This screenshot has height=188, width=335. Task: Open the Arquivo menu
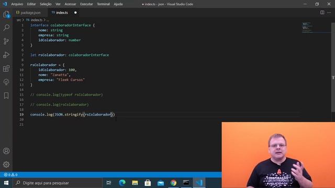pos(17,4)
